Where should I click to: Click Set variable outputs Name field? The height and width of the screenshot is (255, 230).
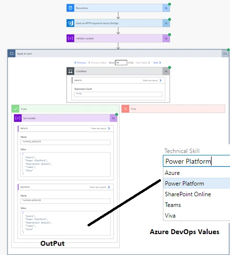click(66, 201)
